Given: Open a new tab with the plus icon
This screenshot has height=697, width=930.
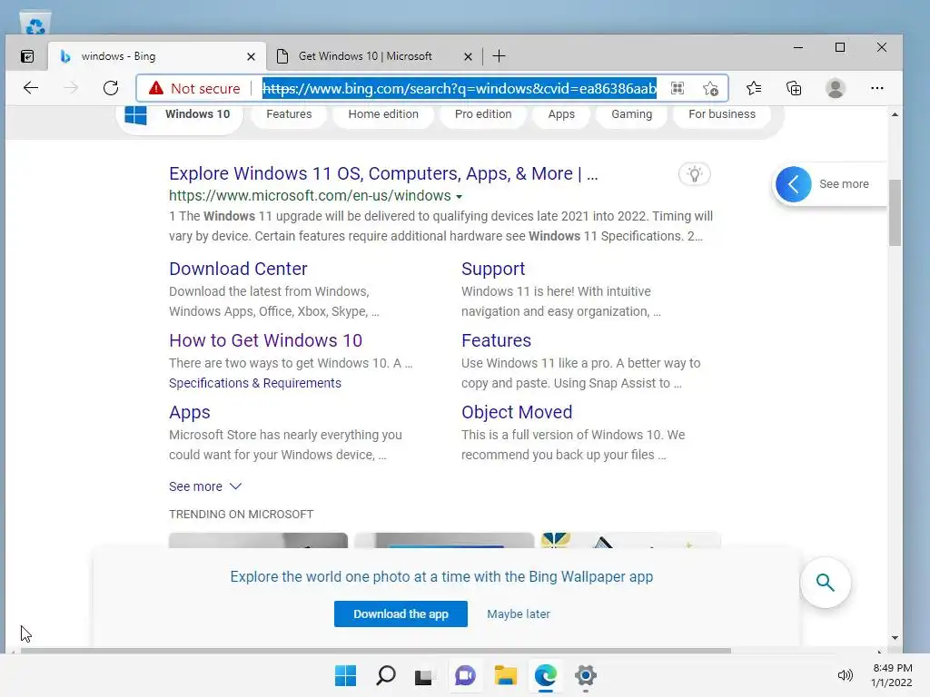Looking at the screenshot, I should pos(499,56).
